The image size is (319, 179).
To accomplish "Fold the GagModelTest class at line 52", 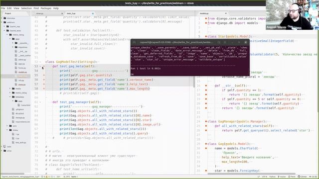I will [40, 62].
